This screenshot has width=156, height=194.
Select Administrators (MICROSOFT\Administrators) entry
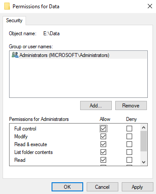tap(78, 55)
